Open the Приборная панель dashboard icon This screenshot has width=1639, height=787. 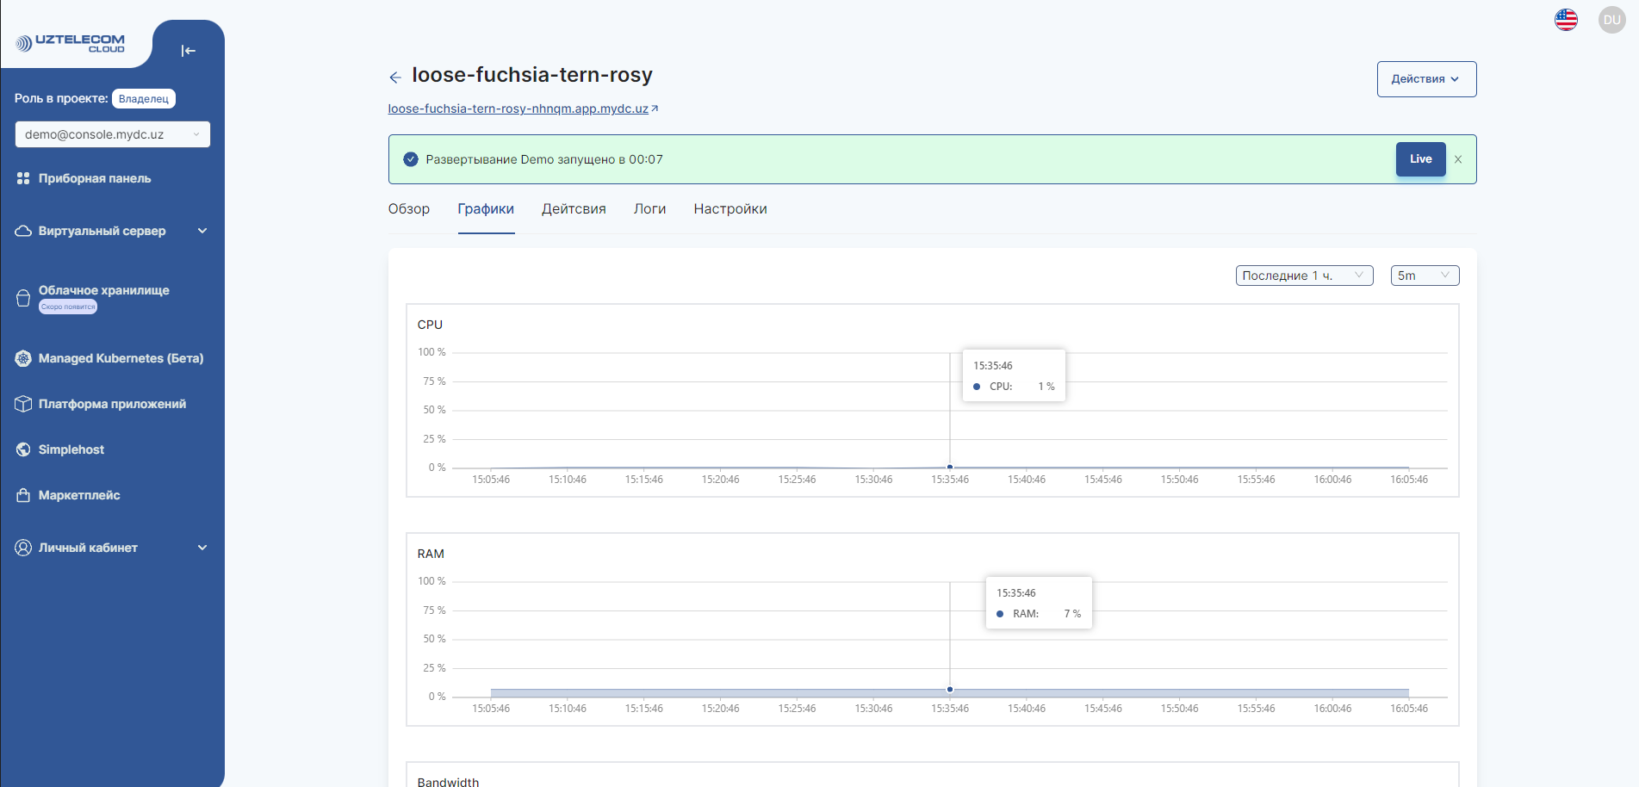coord(22,178)
